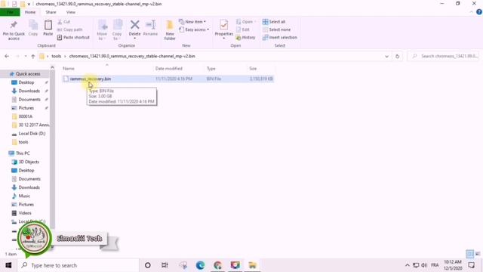Open File Explorer on taskbar
The width and height of the screenshot is (483, 272).
pos(252,265)
